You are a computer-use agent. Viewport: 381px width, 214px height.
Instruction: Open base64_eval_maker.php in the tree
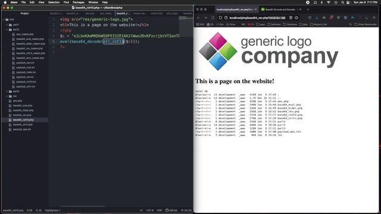(30, 39)
